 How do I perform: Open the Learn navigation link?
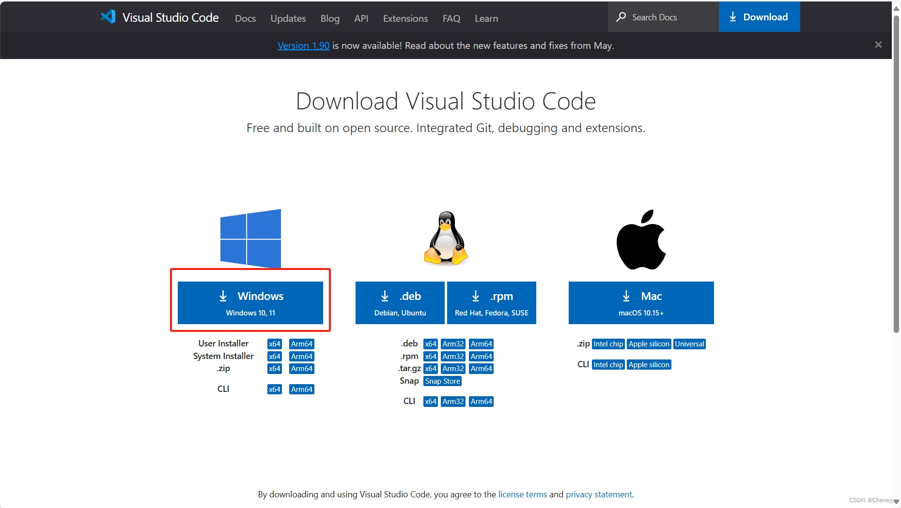(486, 18)
